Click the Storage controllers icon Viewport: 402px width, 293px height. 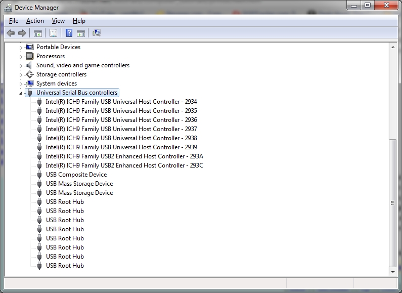tap(30, 74)
